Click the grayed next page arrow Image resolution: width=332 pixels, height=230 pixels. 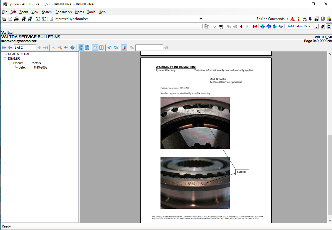click(x=39, y=48)
